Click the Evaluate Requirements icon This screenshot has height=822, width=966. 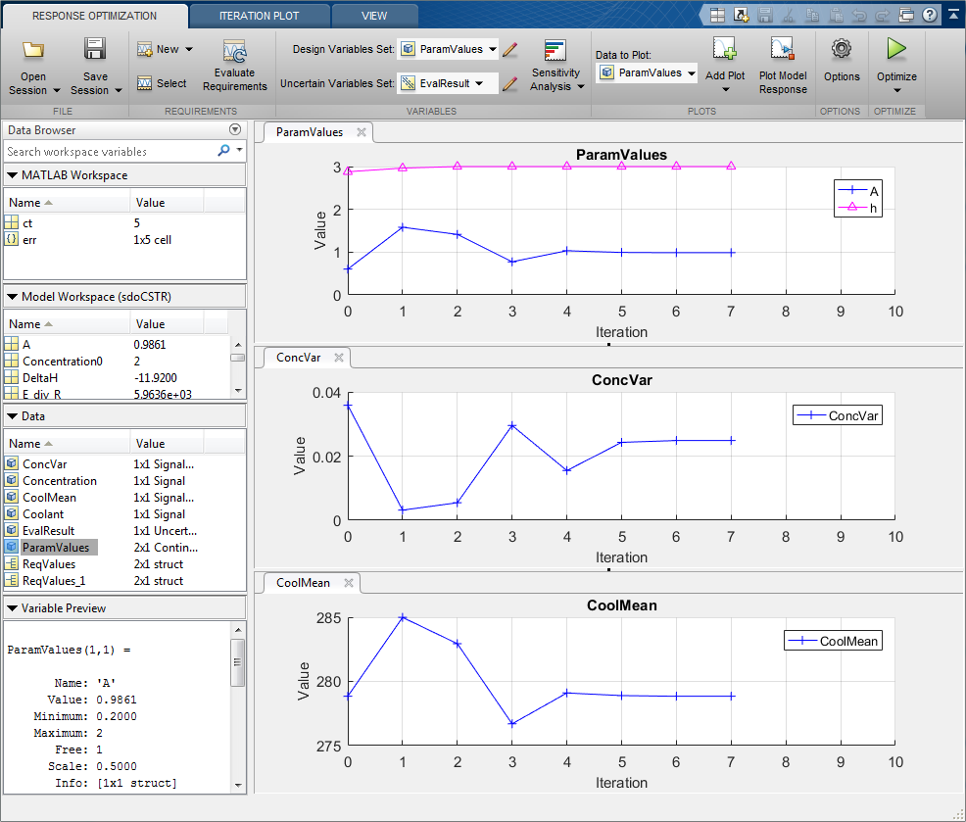tap(234, 52)
